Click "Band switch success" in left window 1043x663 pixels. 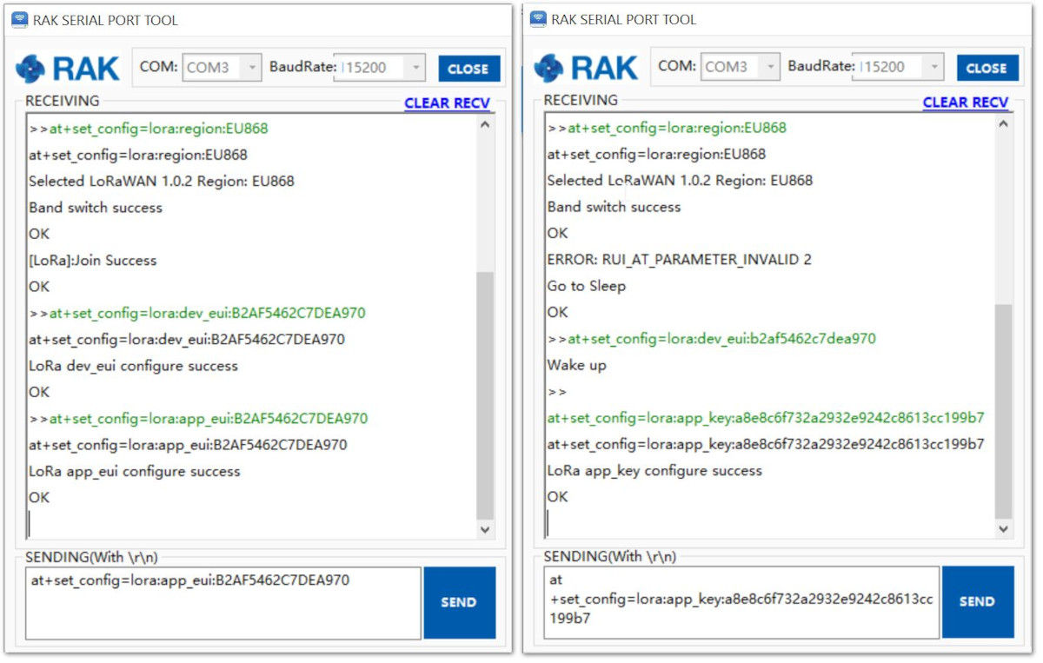coord(96,208)
